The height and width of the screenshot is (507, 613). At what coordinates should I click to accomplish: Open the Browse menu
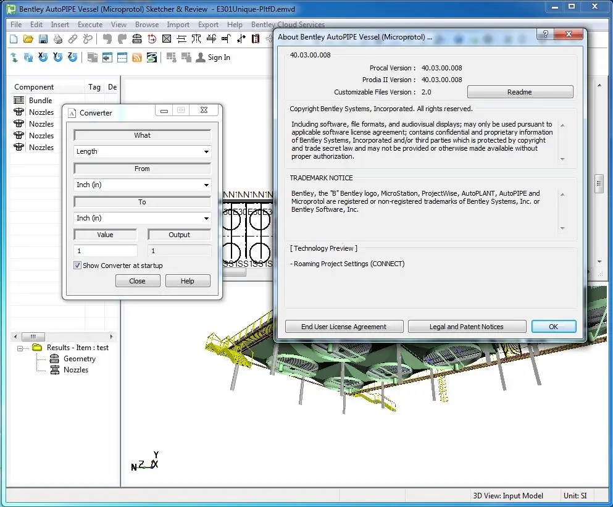coord(147,25)
